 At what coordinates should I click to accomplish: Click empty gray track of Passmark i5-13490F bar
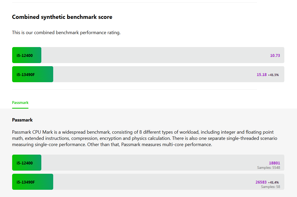pos(155,182)
